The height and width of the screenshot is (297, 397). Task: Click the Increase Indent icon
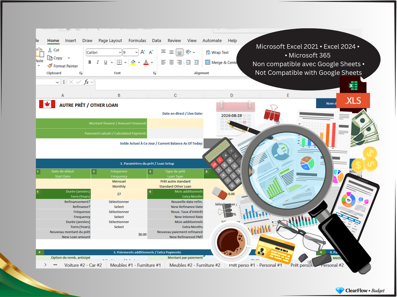pos(197,62)
